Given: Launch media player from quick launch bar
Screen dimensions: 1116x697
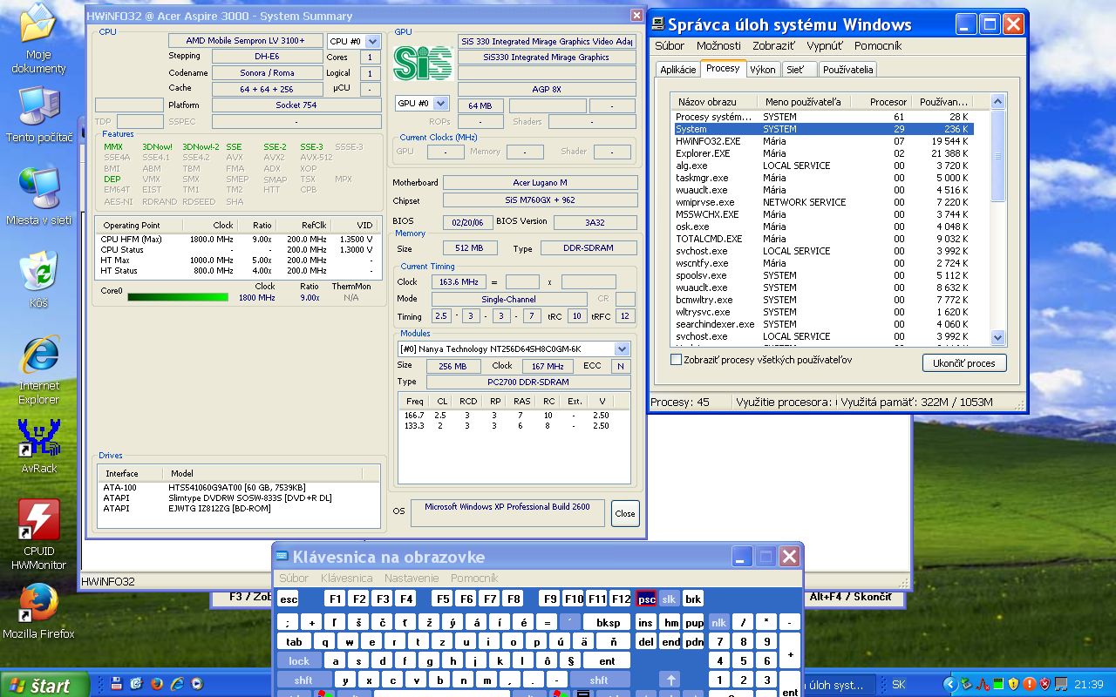Looking at the screenshot, I should click(x=197, y=684).
